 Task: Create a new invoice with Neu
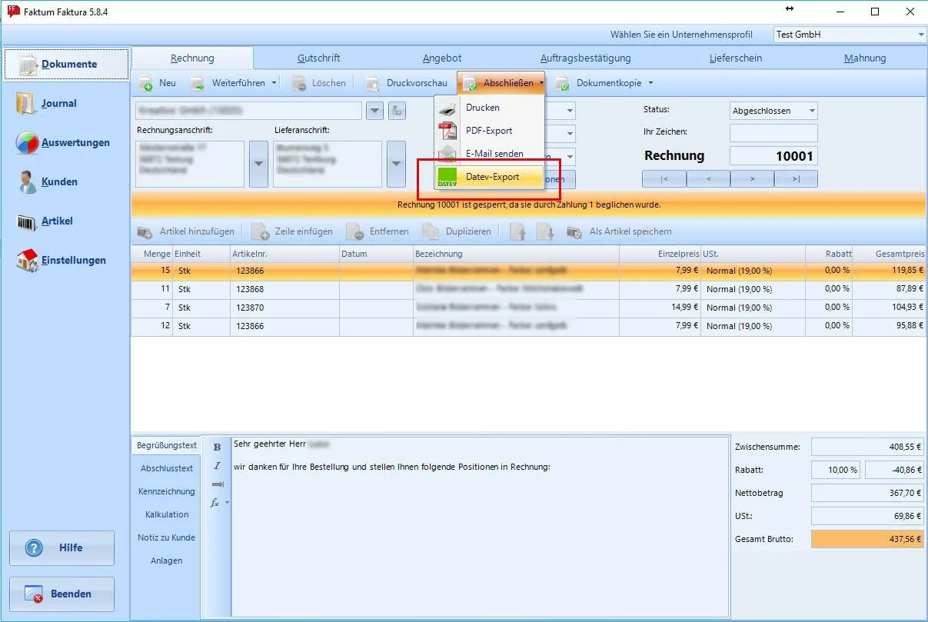point(158,83)
